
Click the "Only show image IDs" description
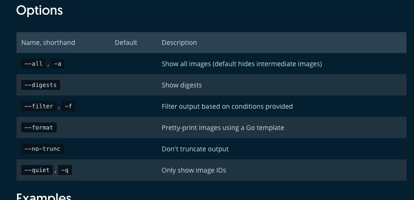[194, 170]
